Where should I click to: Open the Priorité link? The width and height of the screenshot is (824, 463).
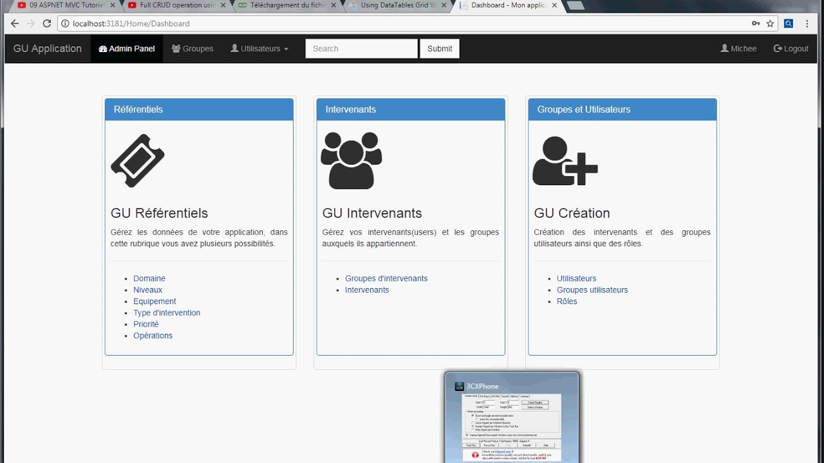click(x=146, y=324)
